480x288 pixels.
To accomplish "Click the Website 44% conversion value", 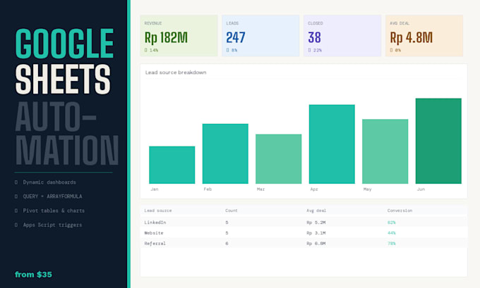I will click(391, 233).
